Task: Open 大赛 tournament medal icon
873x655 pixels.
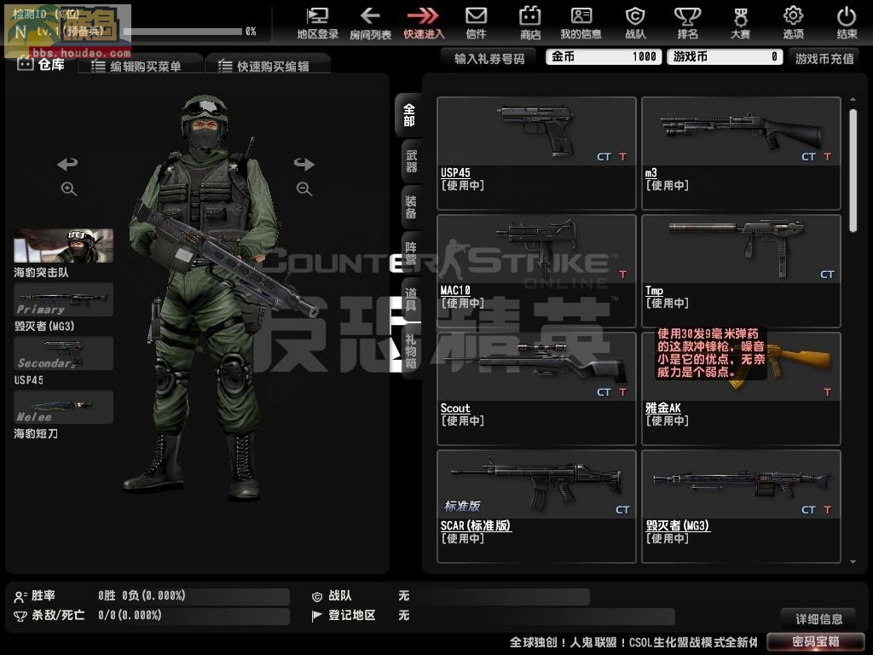Action: [740, 23]
